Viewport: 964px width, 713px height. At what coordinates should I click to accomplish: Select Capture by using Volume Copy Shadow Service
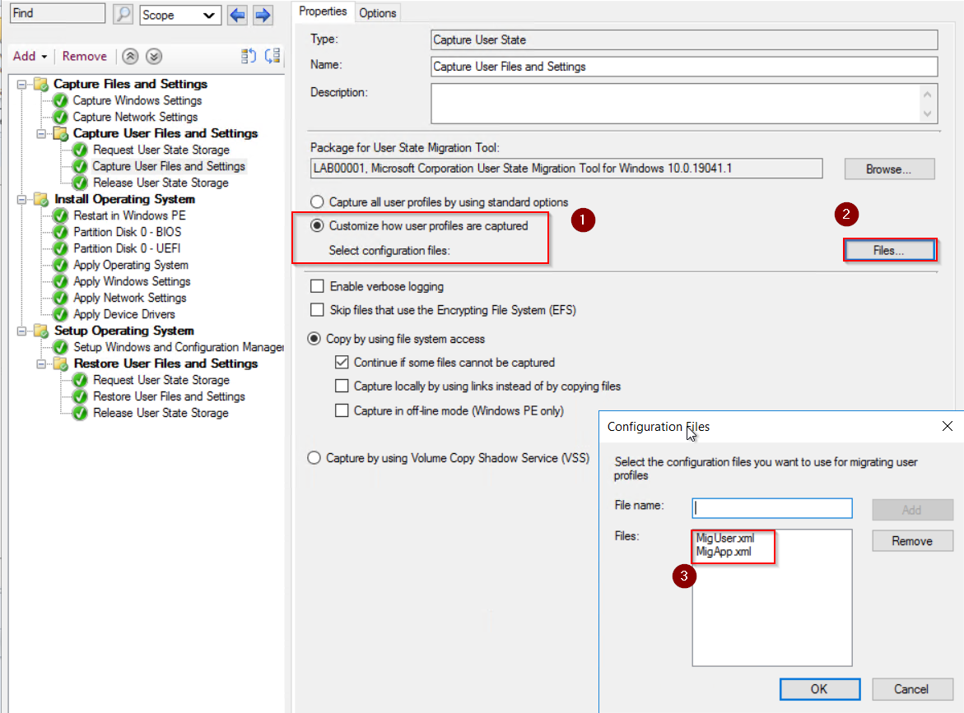pyautogui.click(x=314, y=458)
